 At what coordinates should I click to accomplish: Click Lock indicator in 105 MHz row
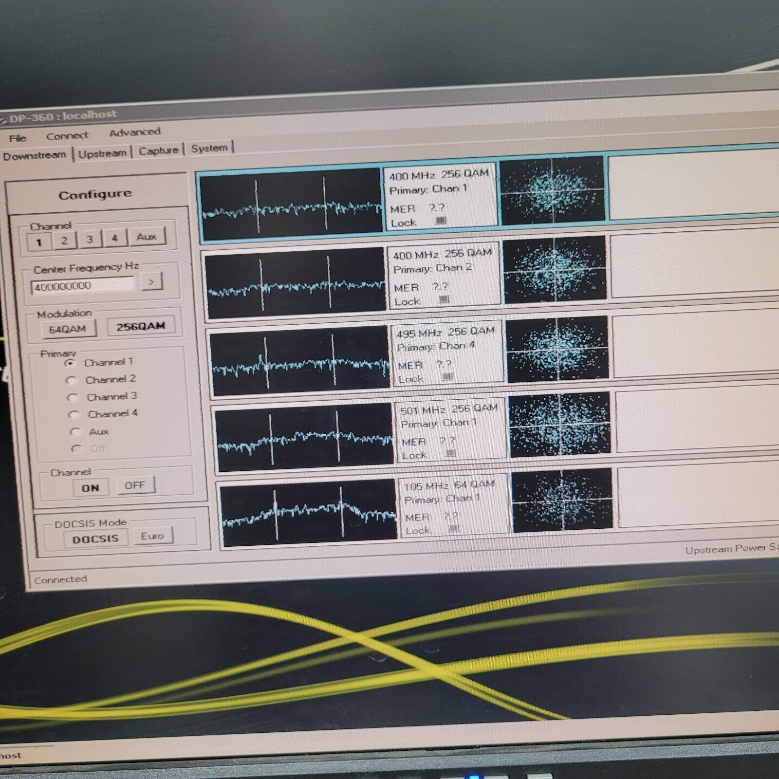pyautogui.click(x=454, y=528)
